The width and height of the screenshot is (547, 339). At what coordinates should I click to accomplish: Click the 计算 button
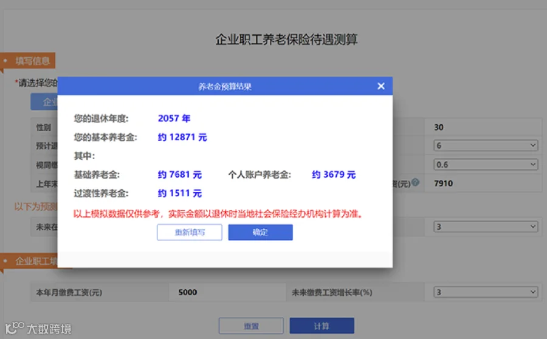click(x=322, y=326)
